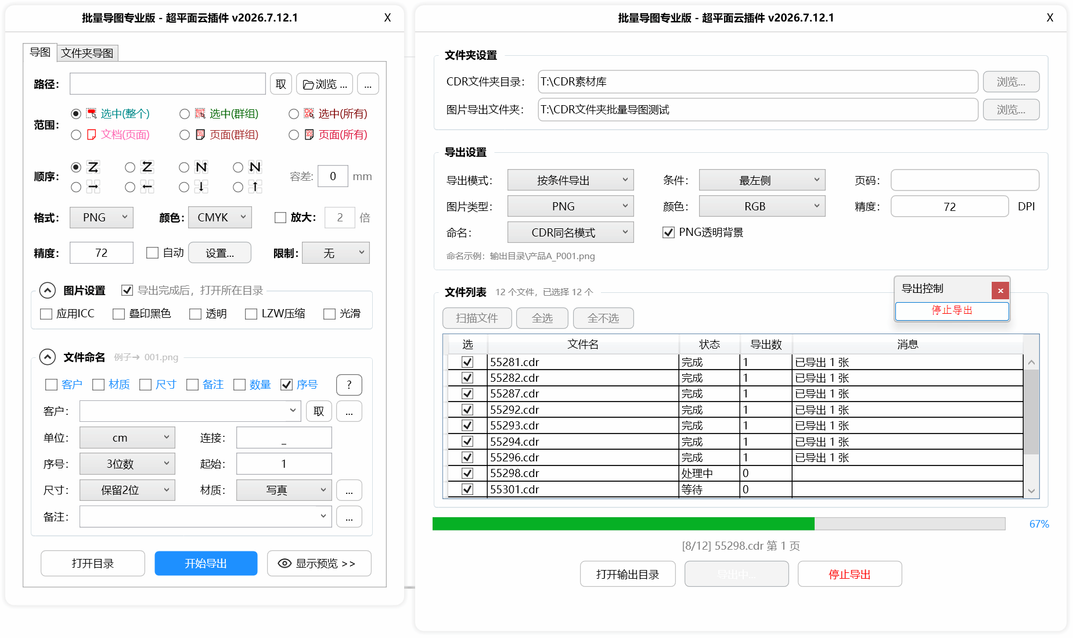
Task: Switch to the 文件夹导图 tab
Action: pyautogui.click(x=88, y=53)
